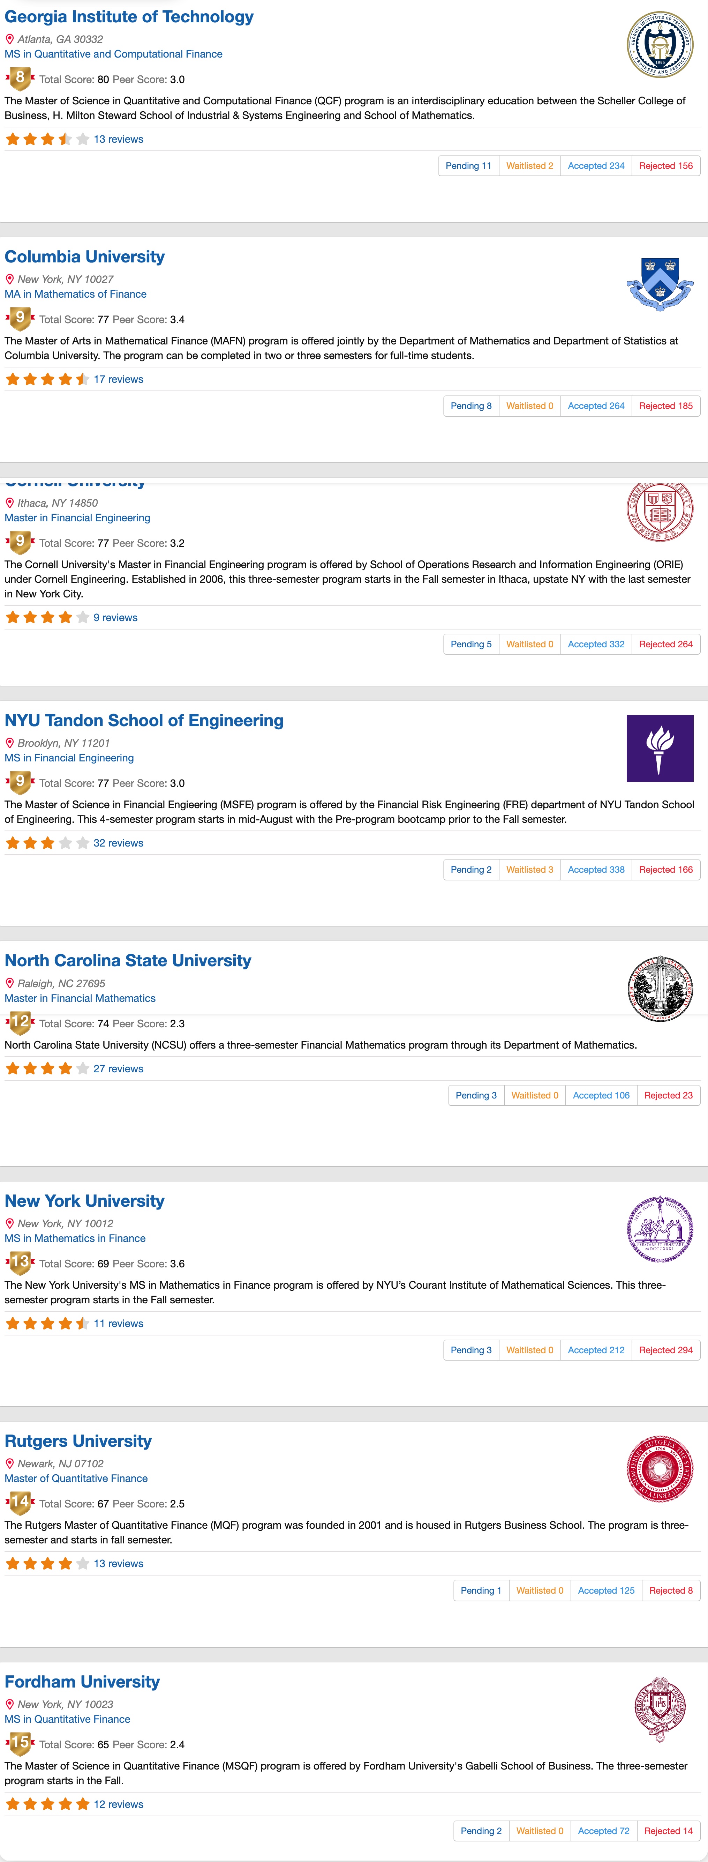Click the Georgia Institute of Technology seal logo
Image resolution: width=708 pixels, height=1862 pixels.
click(x=660, y=44)
